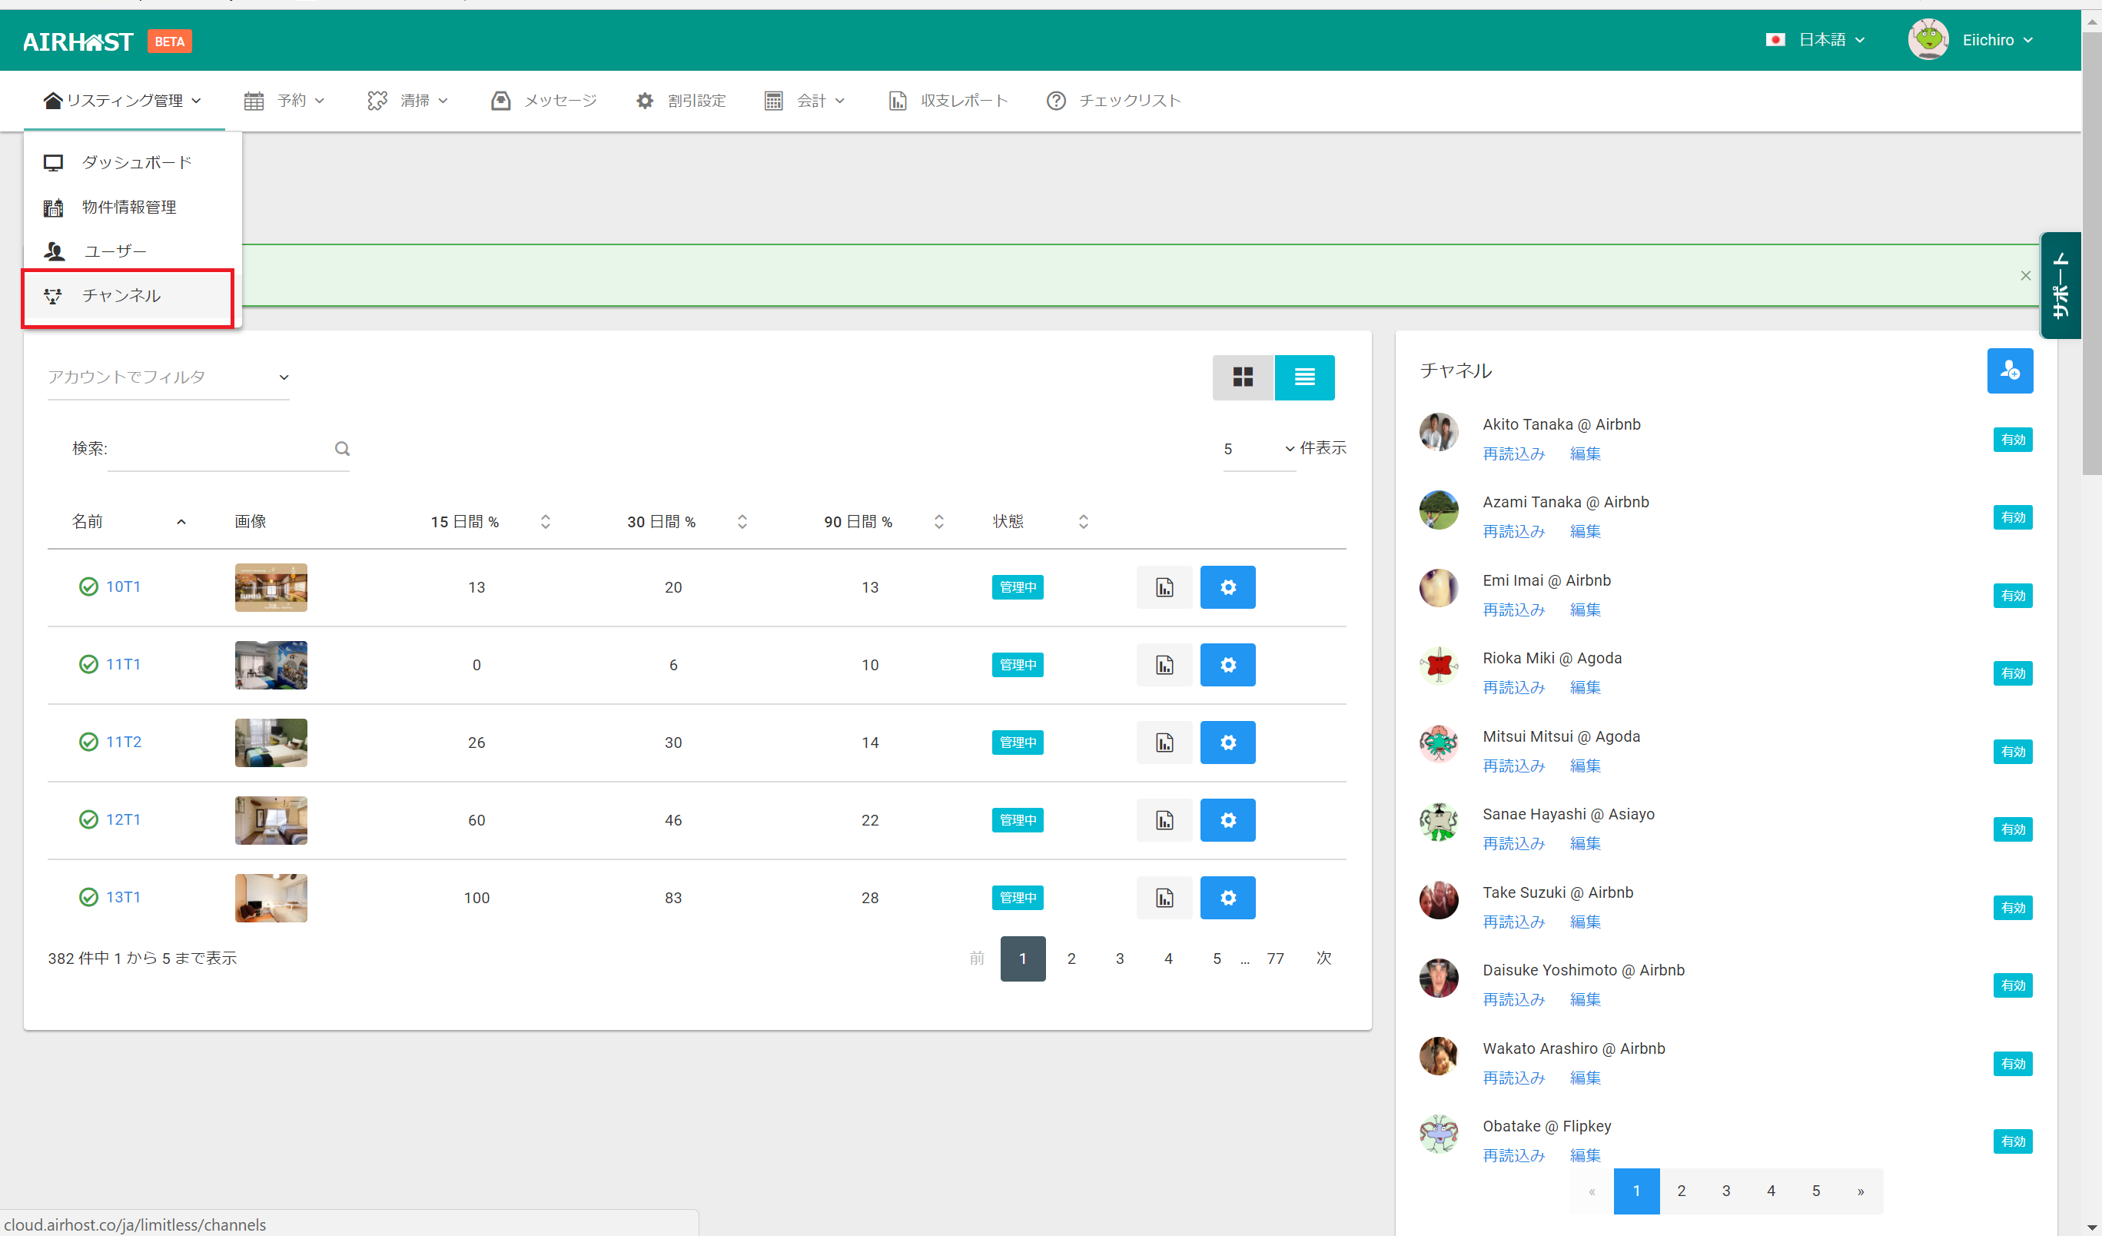Viewport: 2102px width, 1236px height.
Task: Open report icon for listing 11T1
Action: tap(1164, 665)
